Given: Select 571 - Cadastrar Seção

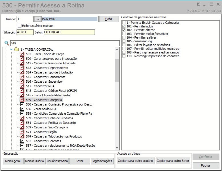Looking at the screenshot, I should click(41, 132).
